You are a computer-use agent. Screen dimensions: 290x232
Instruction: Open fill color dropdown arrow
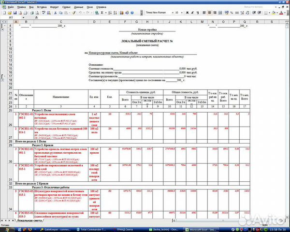[x=277, y=13]
